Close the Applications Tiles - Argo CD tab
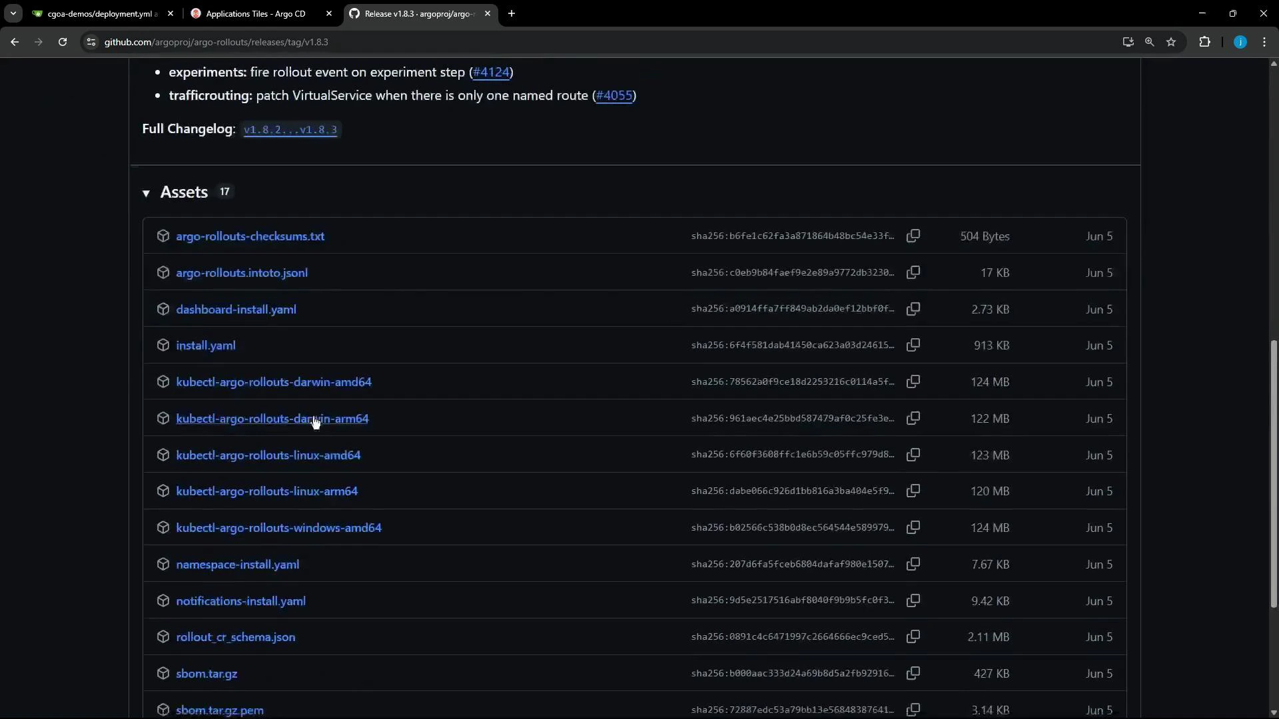This screenshot has height=719, width=1279. pos(328,13)
